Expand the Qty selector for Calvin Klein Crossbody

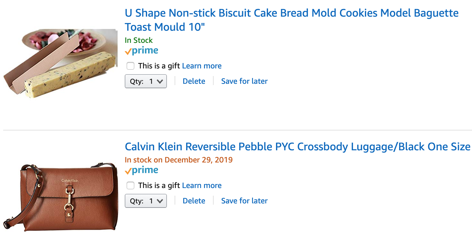(146, 201)
